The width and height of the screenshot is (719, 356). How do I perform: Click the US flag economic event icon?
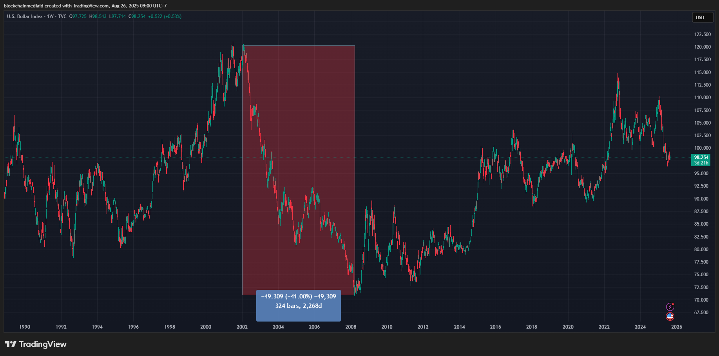coord(670,316)
